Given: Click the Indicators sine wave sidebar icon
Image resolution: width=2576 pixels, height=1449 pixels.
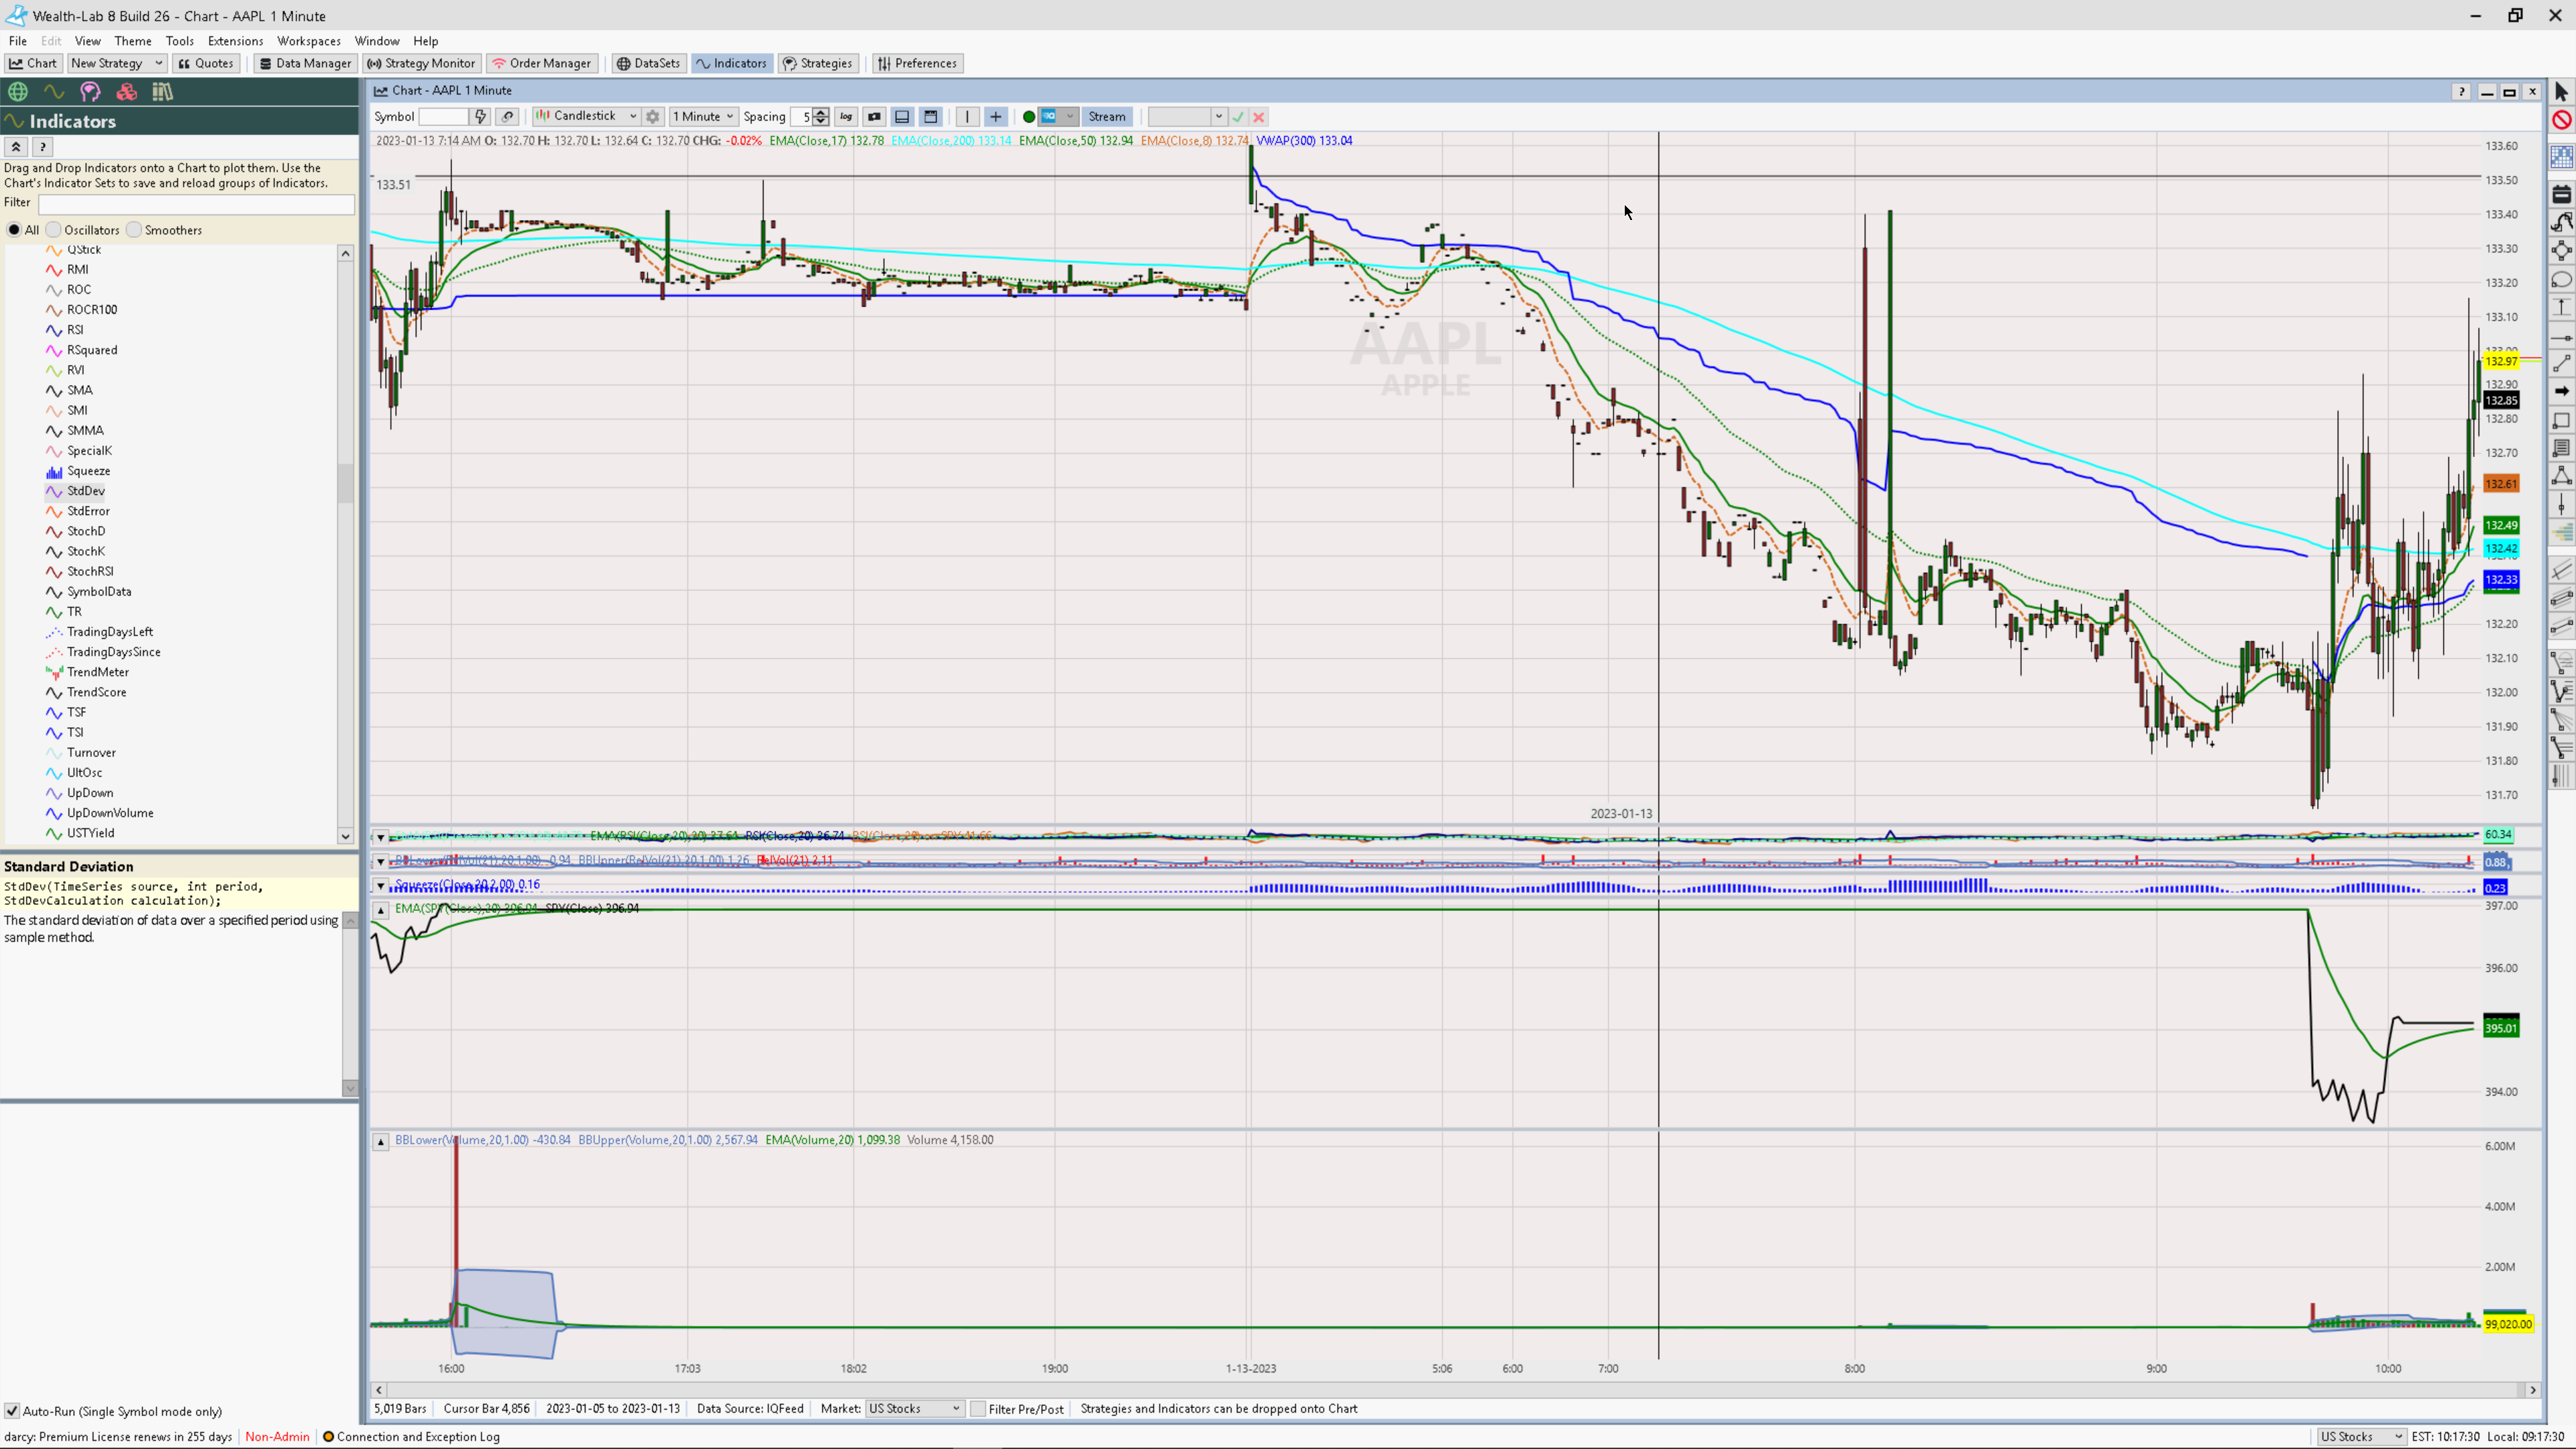Looking at the screenshot, I should (x=54, y=92).
